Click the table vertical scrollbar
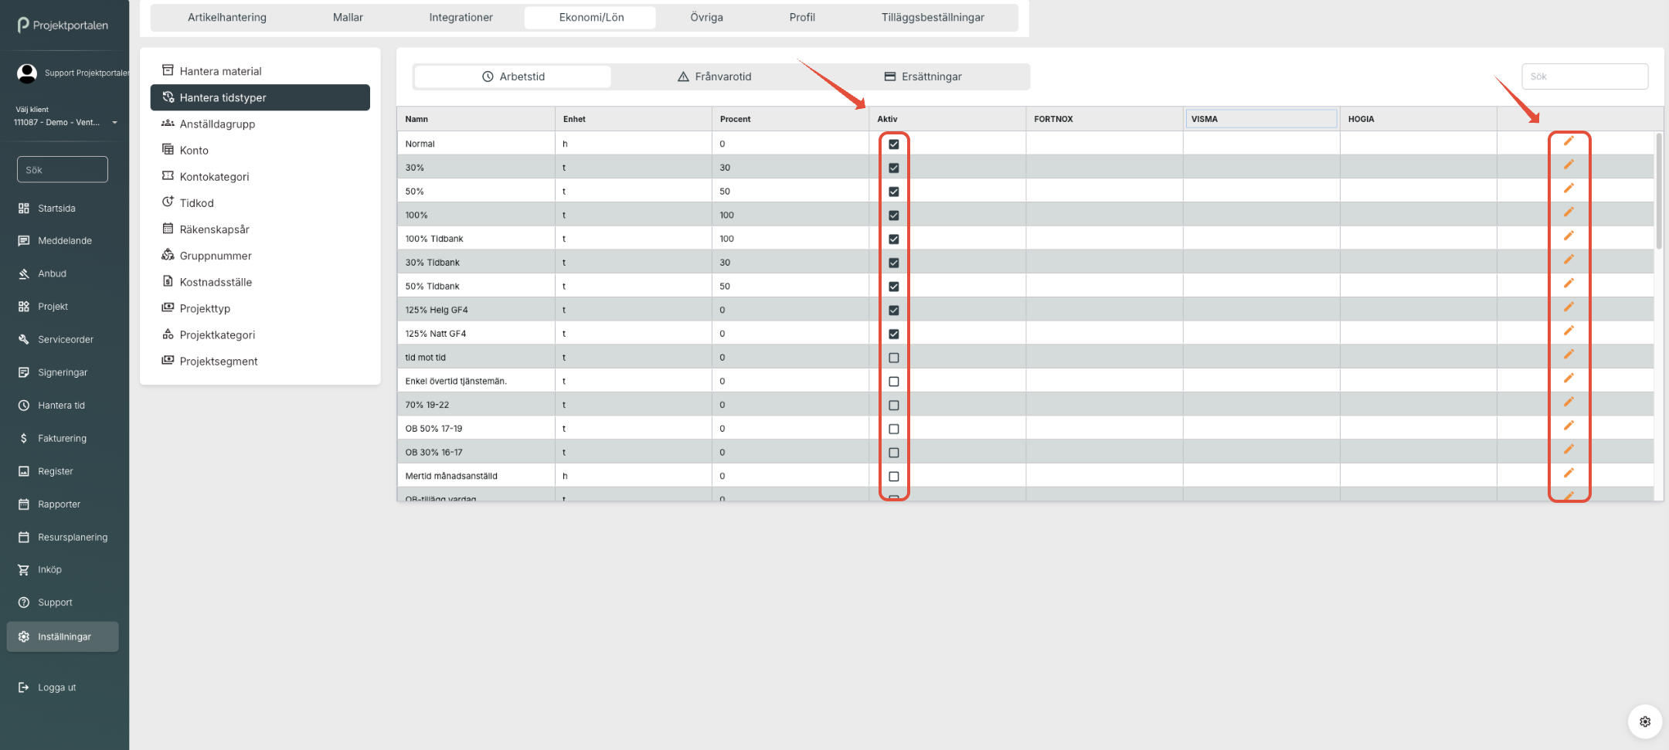 (x=1658, y=191)
